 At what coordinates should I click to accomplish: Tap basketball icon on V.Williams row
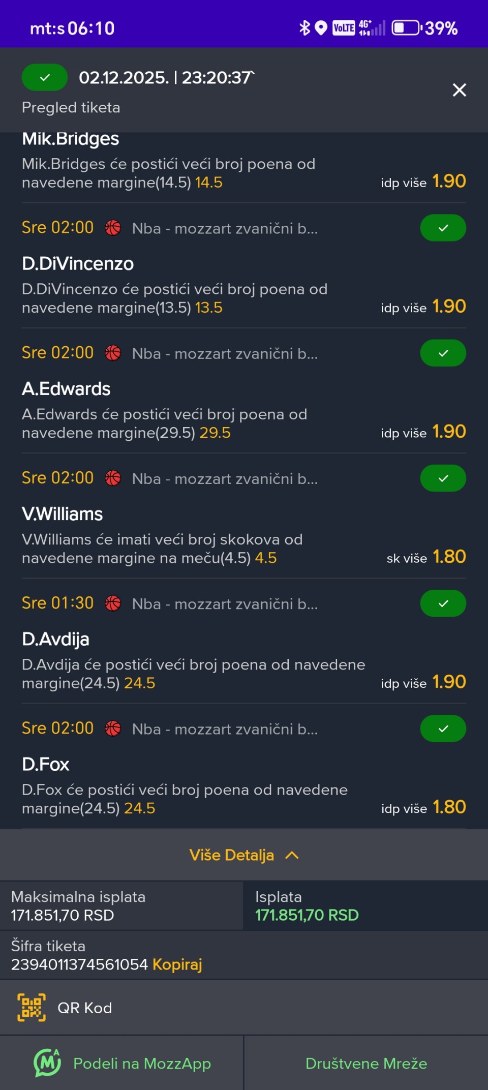[x=113, y=478]
